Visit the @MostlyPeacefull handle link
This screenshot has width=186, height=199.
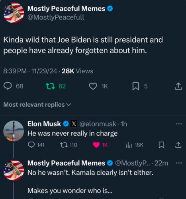[x=56, y=17]
